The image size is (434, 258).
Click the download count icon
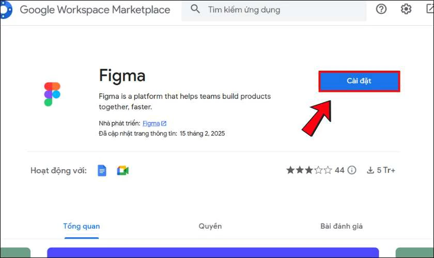pos(370,170)
